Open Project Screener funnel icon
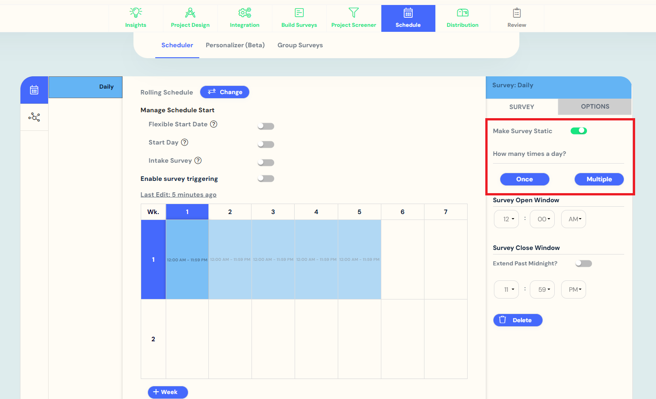Image resolution: width=656 pixels, height=399 pixels. coord(354,13)
